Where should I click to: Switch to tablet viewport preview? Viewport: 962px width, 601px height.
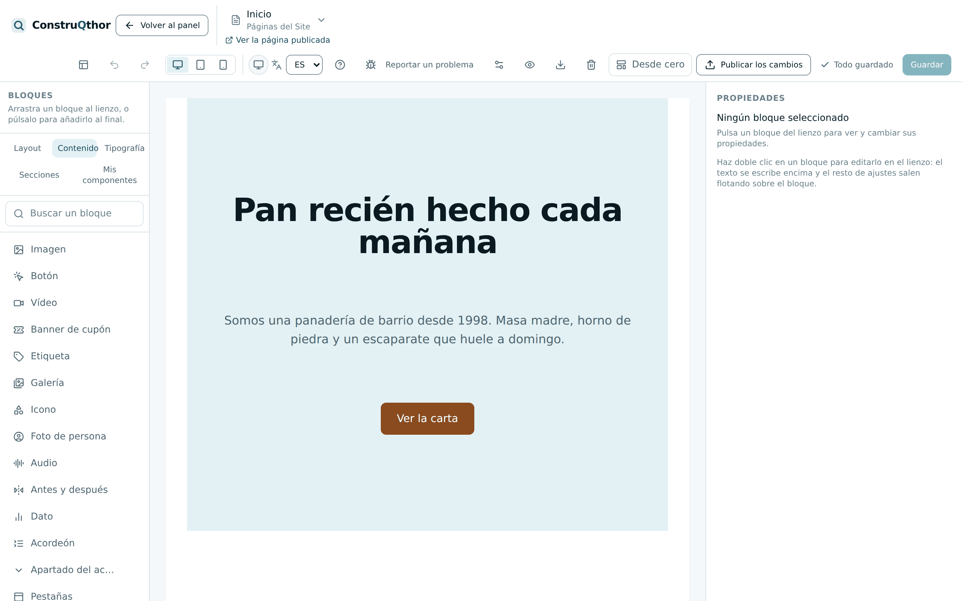tap(200, 65)
